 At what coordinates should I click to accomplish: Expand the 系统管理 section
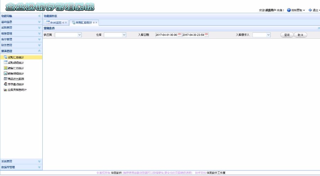tap(39, 161)
